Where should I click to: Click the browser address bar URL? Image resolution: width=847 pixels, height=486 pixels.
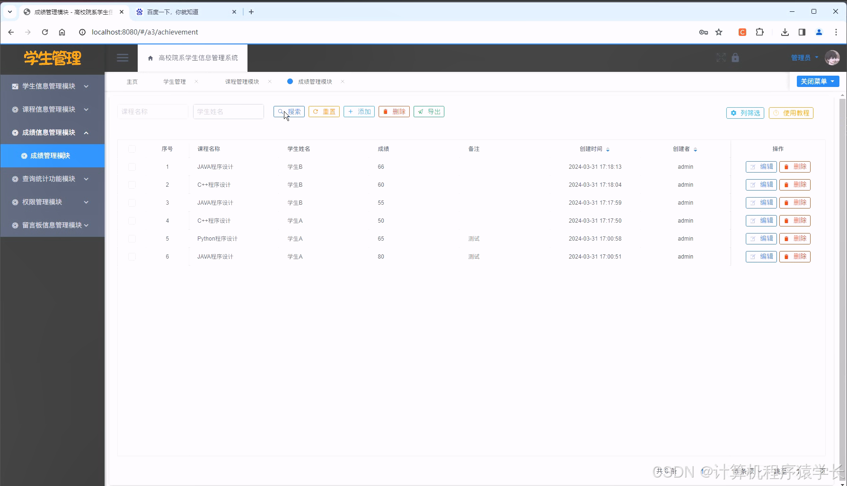click(x=145, y=32)
